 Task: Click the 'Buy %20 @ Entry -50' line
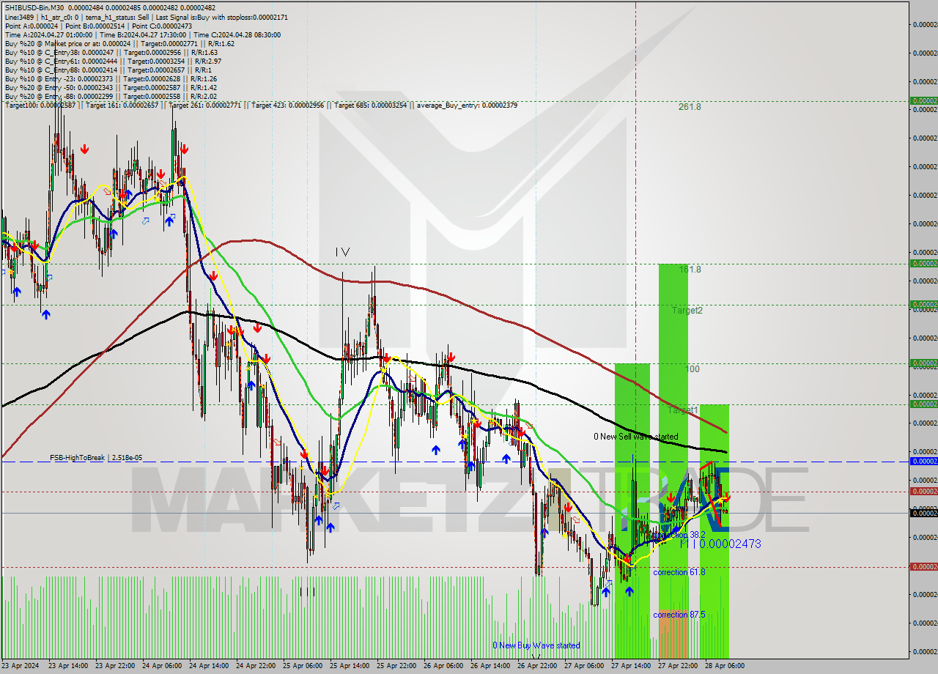point(111,88)
